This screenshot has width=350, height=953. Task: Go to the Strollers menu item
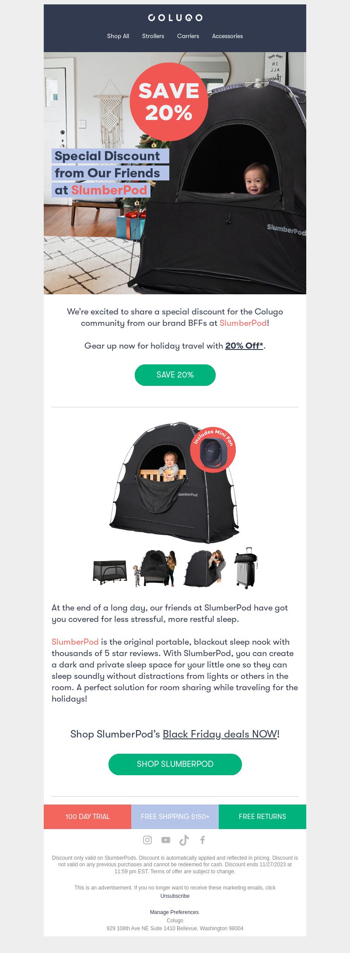(x=153, y=36)
